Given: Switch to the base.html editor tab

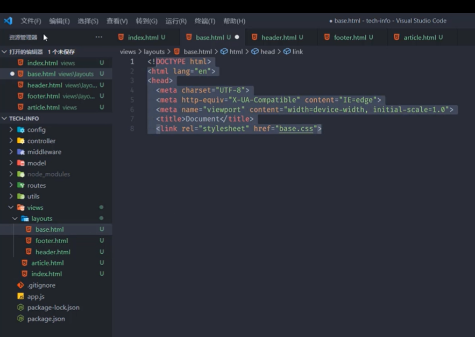Looking at the screenshot, I should tap(212, 37).
